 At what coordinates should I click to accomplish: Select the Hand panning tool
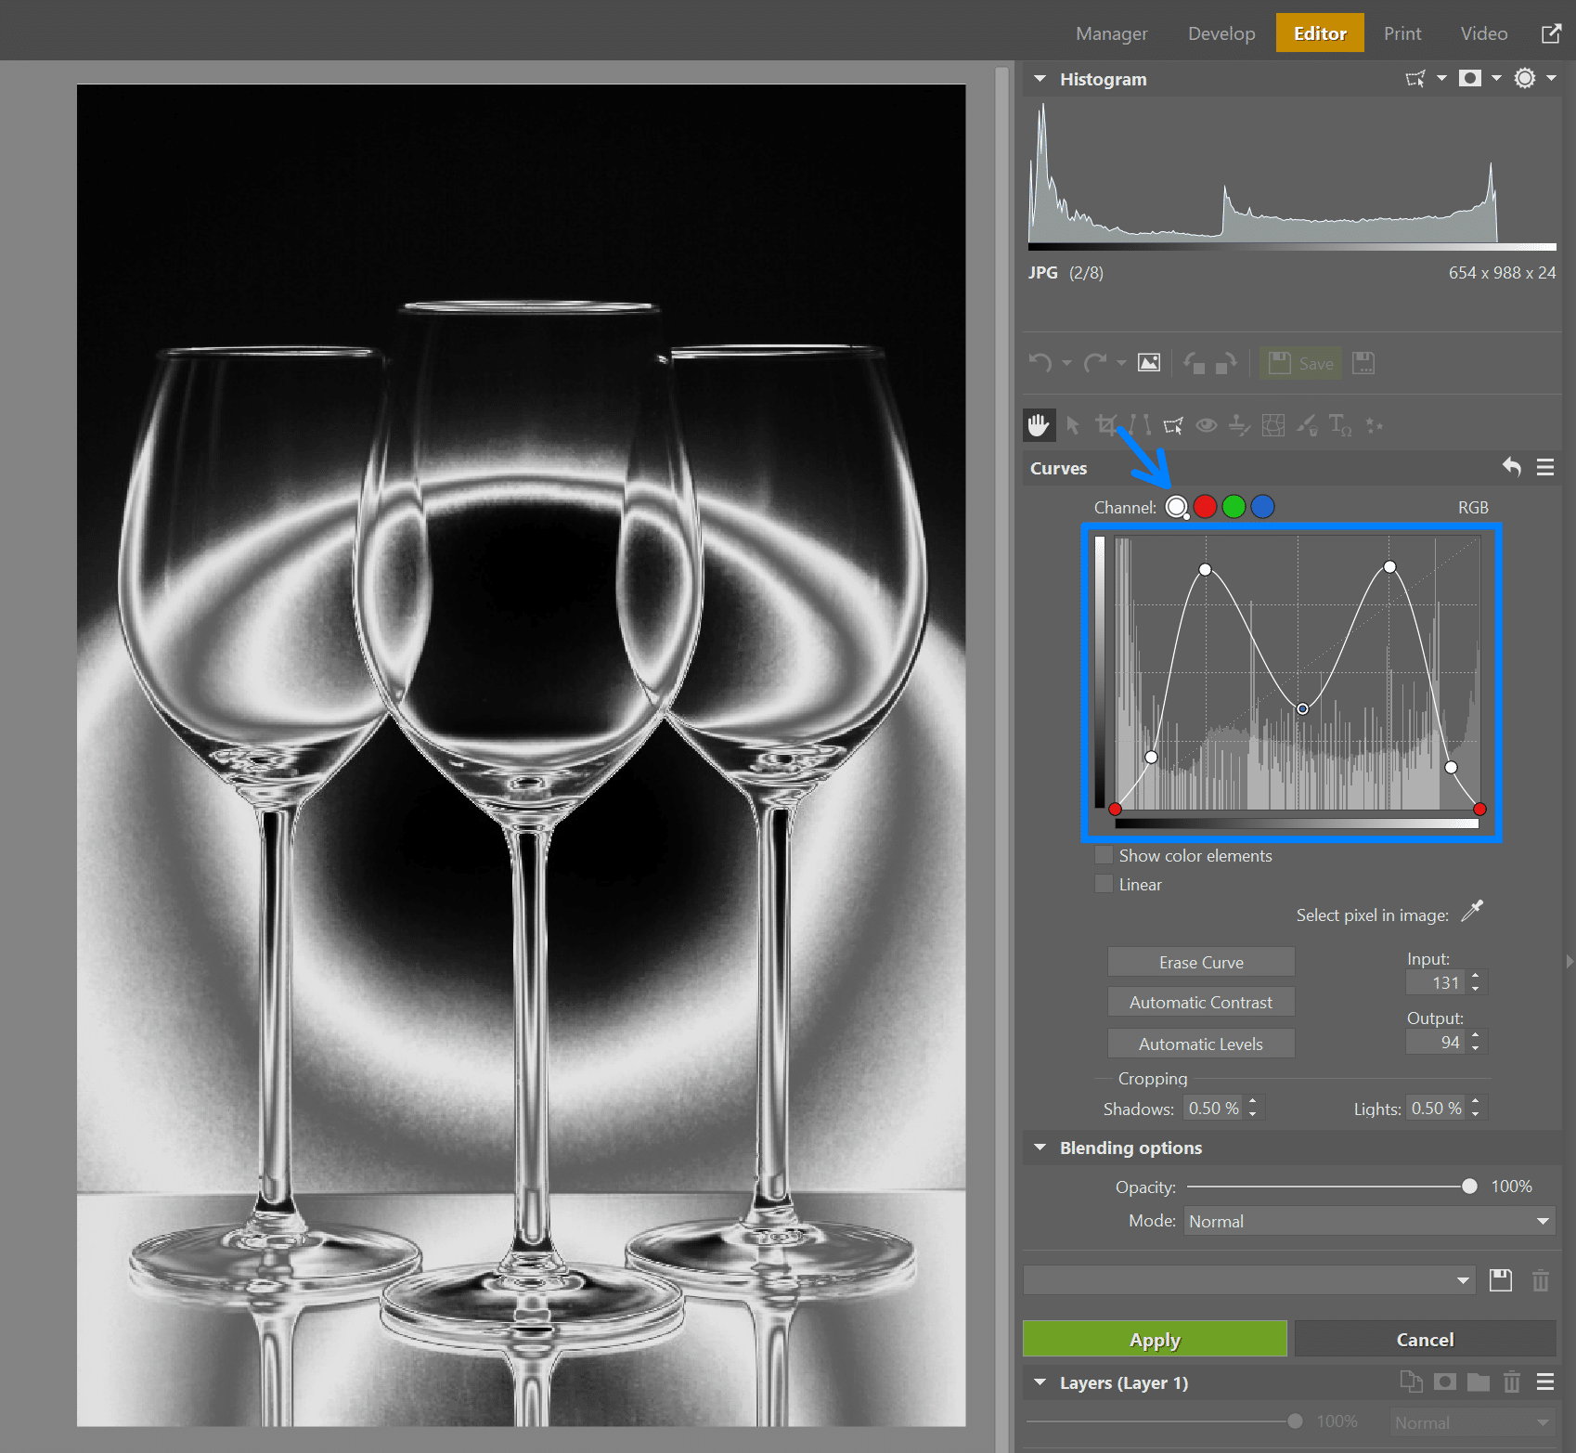pyautogui.click(x=1040, y=425)
